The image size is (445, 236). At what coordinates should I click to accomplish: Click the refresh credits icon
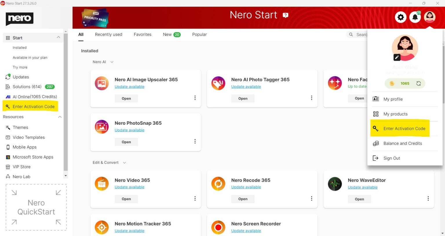point(418,83)
